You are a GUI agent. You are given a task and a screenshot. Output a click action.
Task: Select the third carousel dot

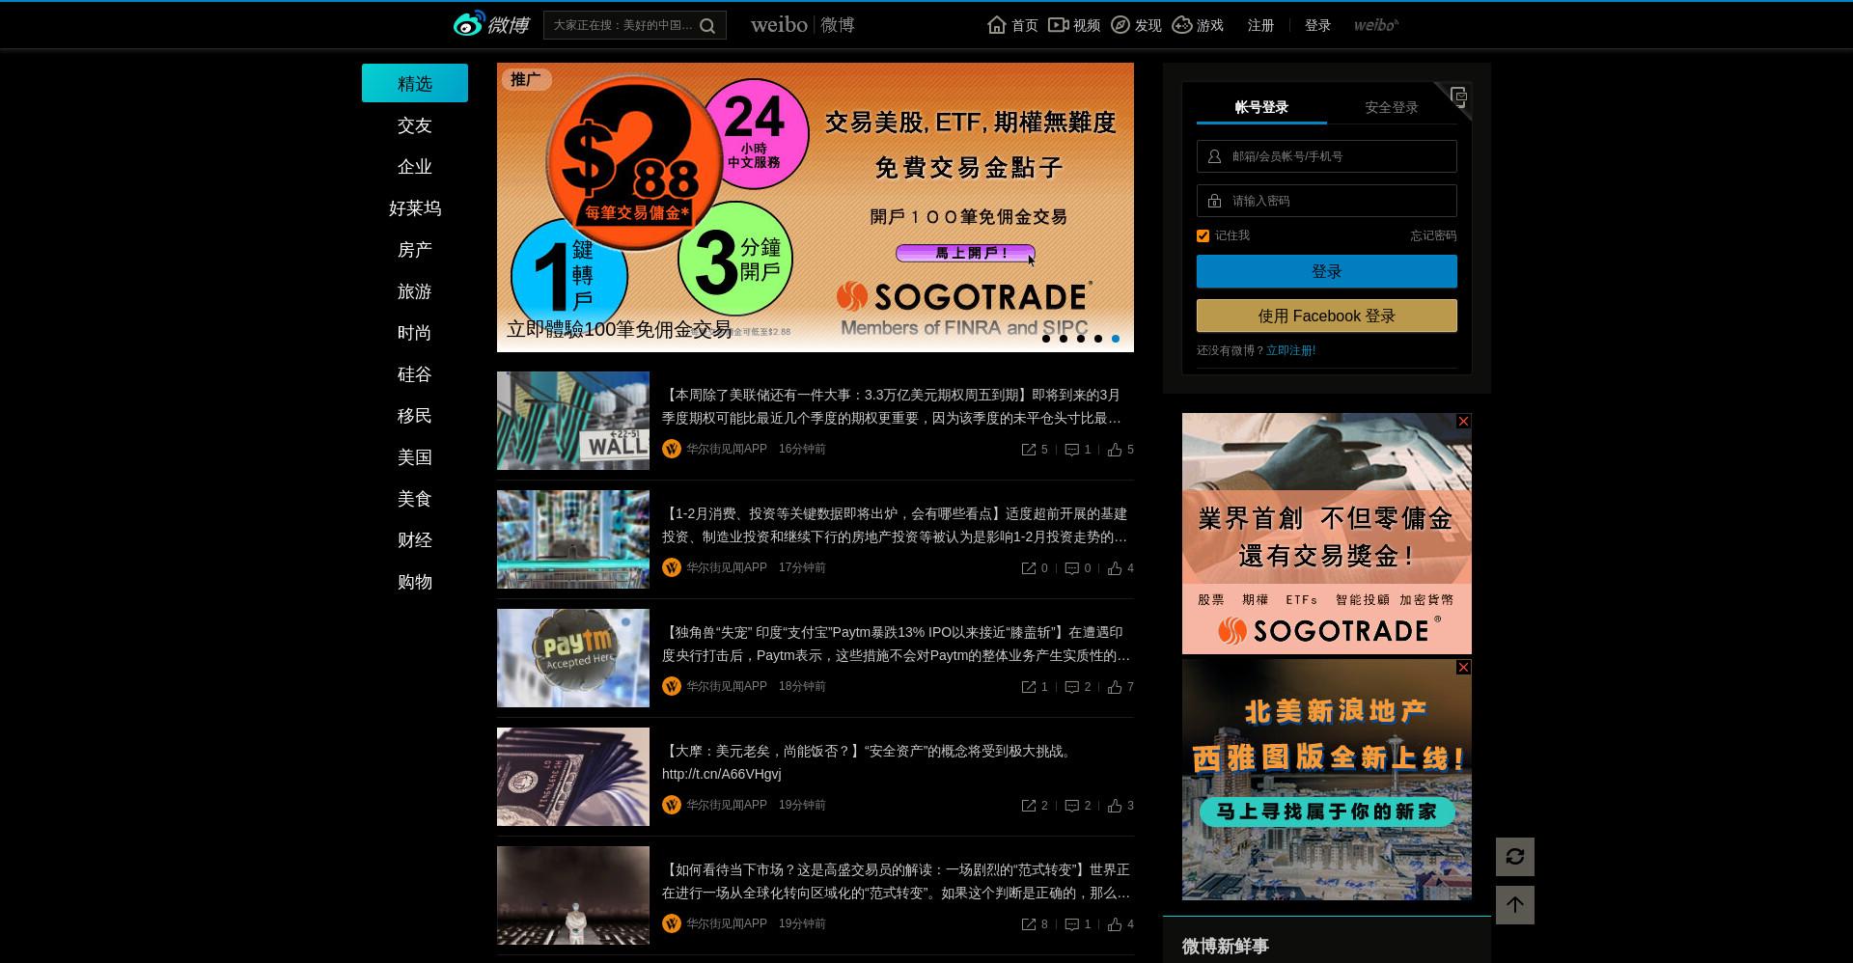[x=1081, y=339]
